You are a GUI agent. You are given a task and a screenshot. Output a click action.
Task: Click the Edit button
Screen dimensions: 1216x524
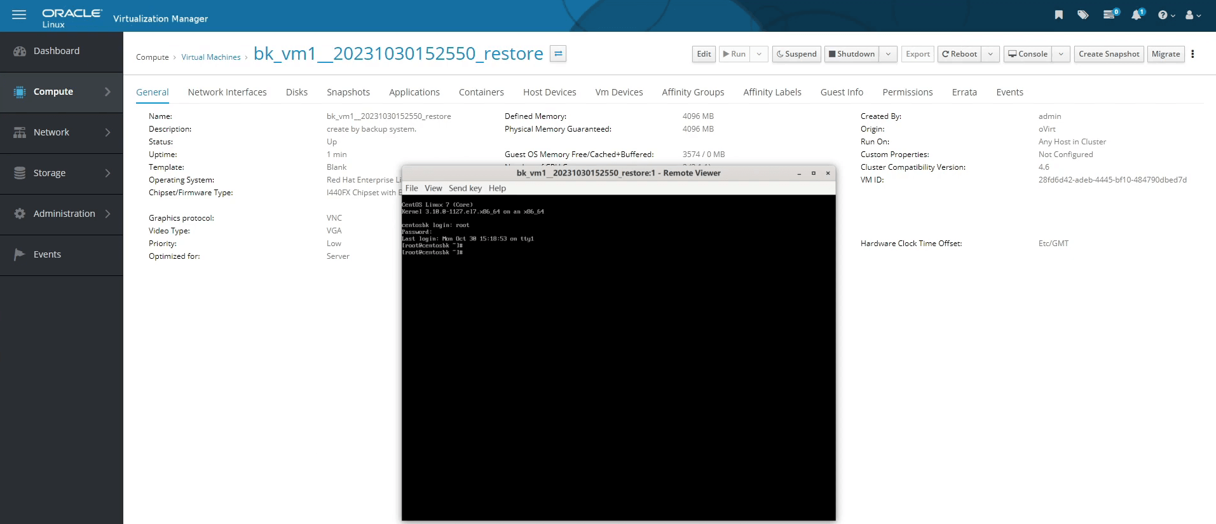[x=704, y=54]
